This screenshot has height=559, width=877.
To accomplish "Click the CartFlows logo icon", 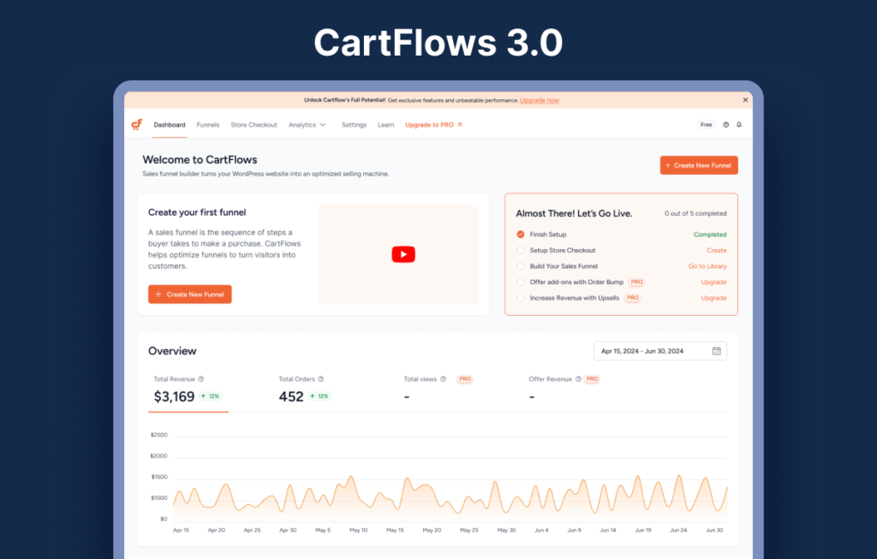I will tap(137, 125).
